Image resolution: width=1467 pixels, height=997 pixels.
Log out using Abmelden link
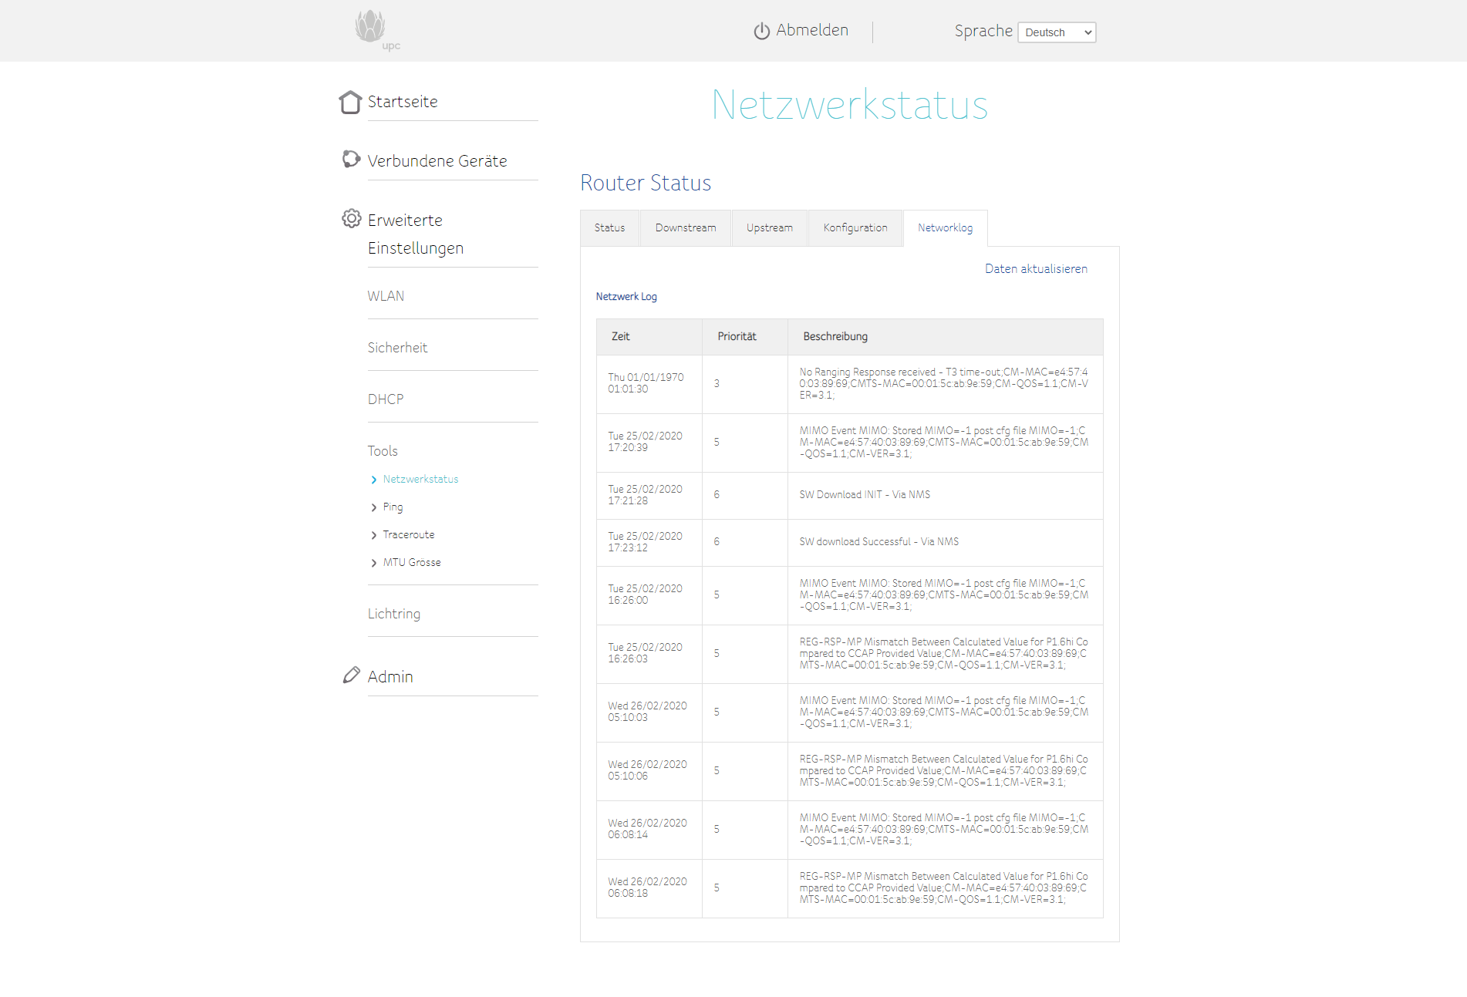click(811, 30)
